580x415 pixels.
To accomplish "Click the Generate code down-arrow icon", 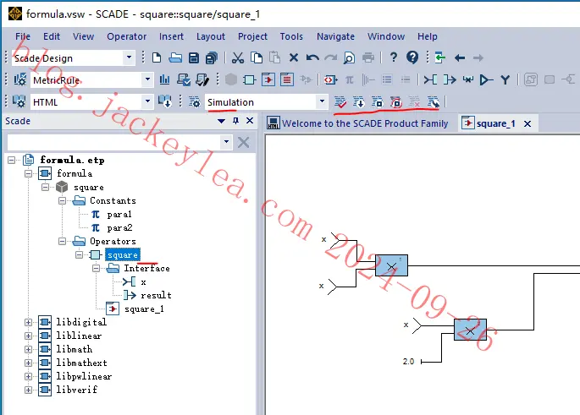I will point(358,102).
